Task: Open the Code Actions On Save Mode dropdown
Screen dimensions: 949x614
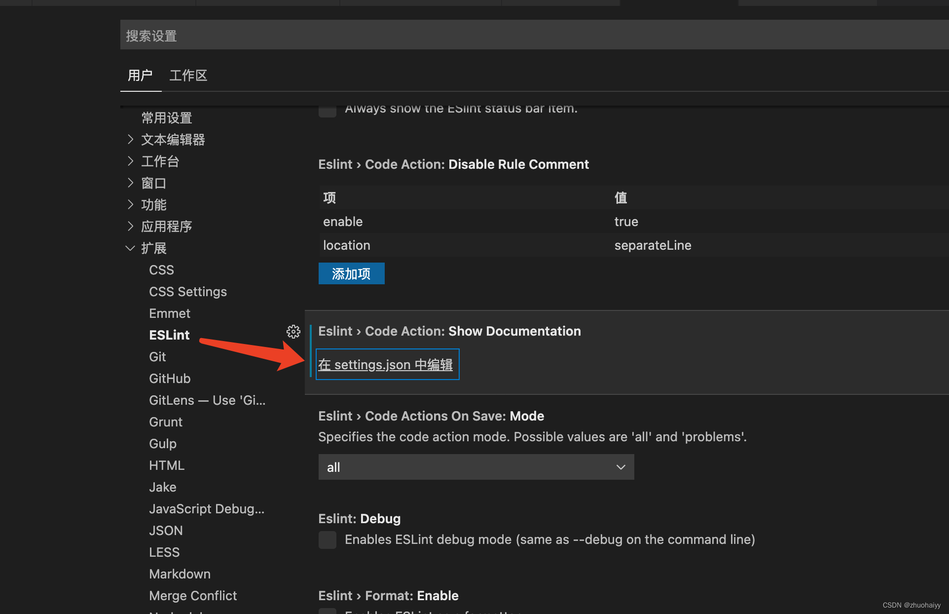Action: [x=476, y=467]
